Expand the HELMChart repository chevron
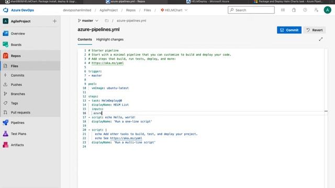Image resolution: width=335 pixels, height=188 pixels. pyautogui.click(x=186, y=10)
